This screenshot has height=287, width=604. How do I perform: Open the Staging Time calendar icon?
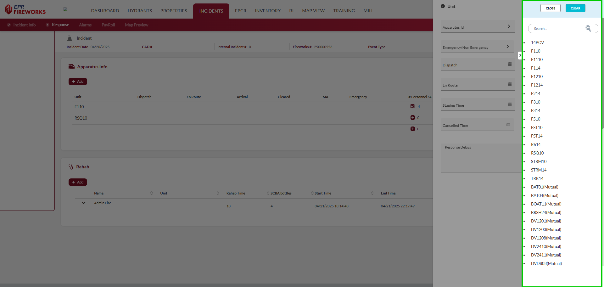[x=509, y=104]
